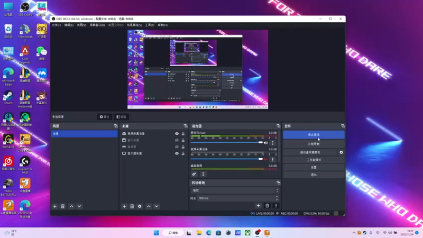423x238 pixels.
Task: Open the 编辑(E) menu
Action: pyautogui.click(x=69, y=25)
